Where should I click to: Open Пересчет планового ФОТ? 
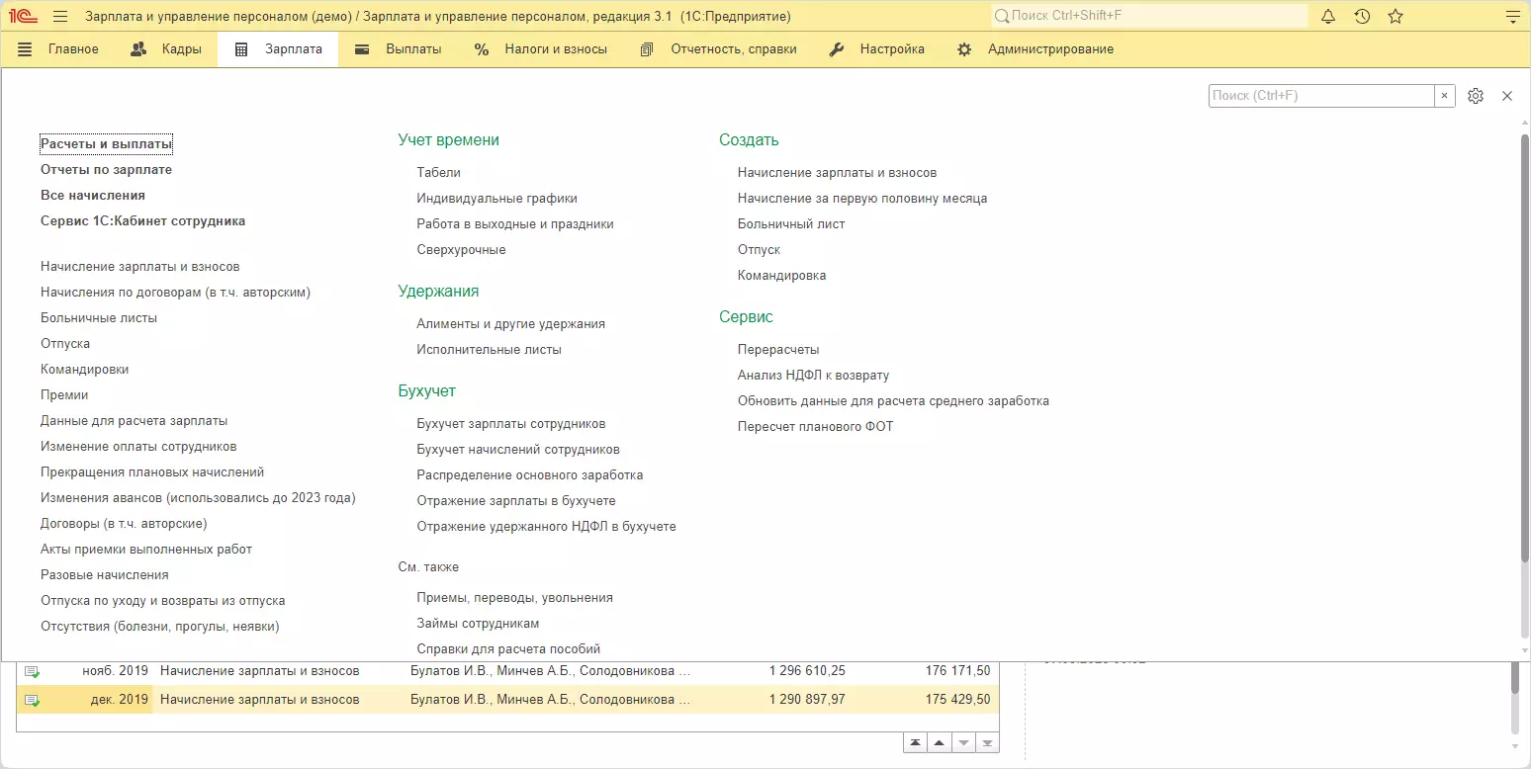click(815, 427)
